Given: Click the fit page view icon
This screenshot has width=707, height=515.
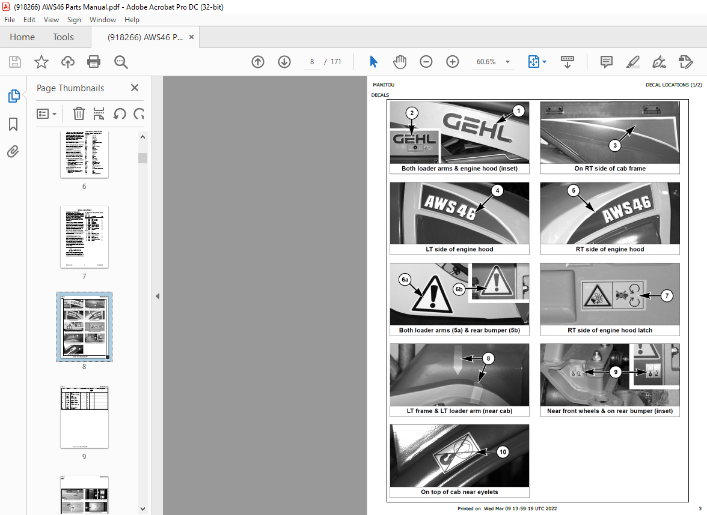Looking at the screenshot, I should (533, 62).
